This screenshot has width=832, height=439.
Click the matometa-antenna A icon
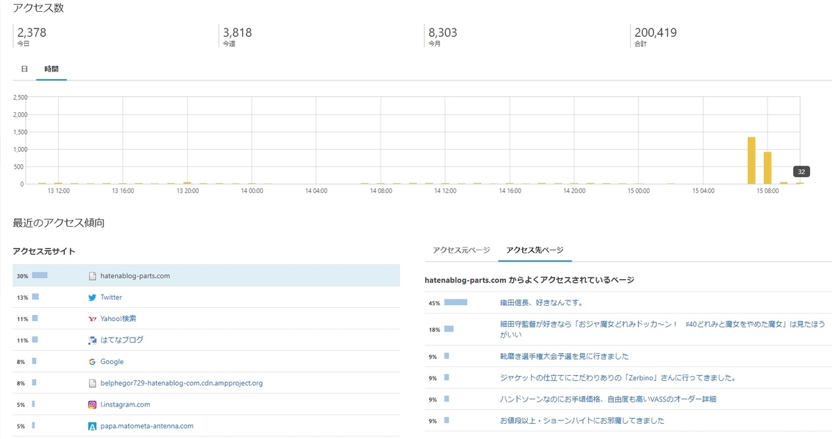click(x=92, y=427)
